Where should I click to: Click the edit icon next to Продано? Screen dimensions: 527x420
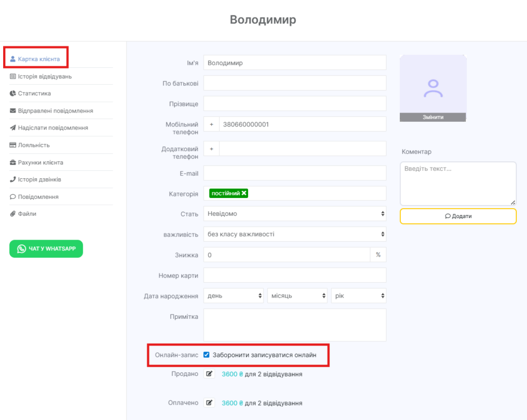tap(209, 374)
